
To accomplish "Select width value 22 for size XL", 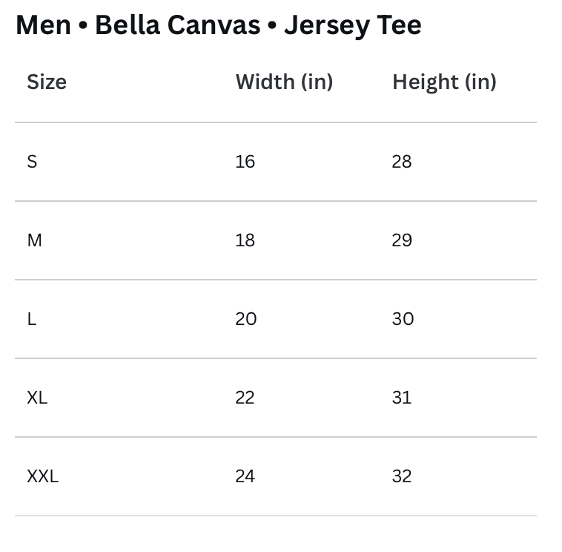I will click(x=245, y=398).
